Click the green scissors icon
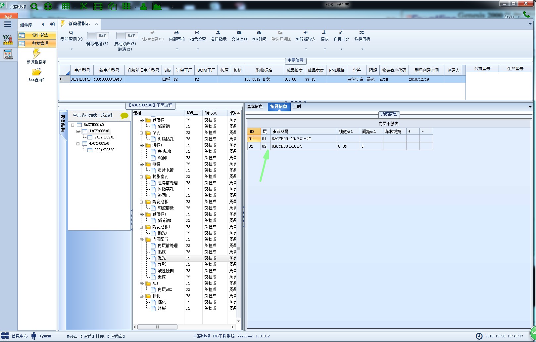This screenshot has height=342, width=536. (x=83, y=6)
